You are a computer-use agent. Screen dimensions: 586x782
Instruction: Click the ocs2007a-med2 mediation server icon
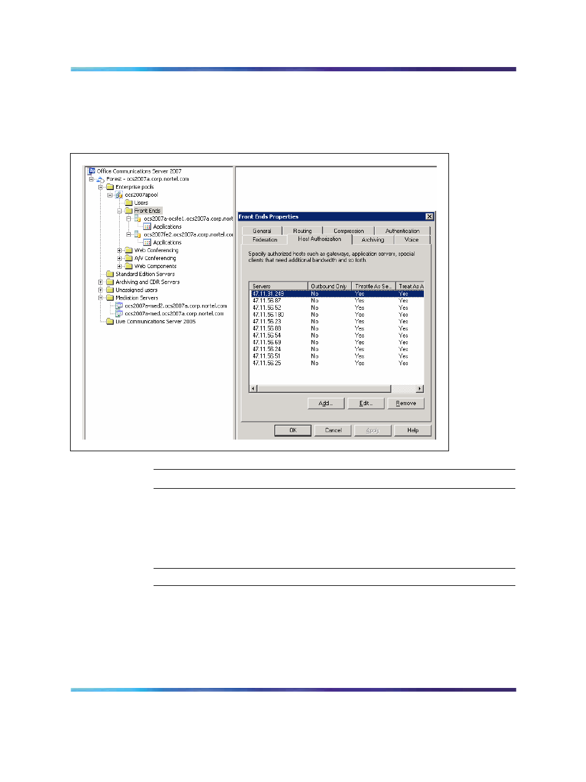(x=119, y=306)
